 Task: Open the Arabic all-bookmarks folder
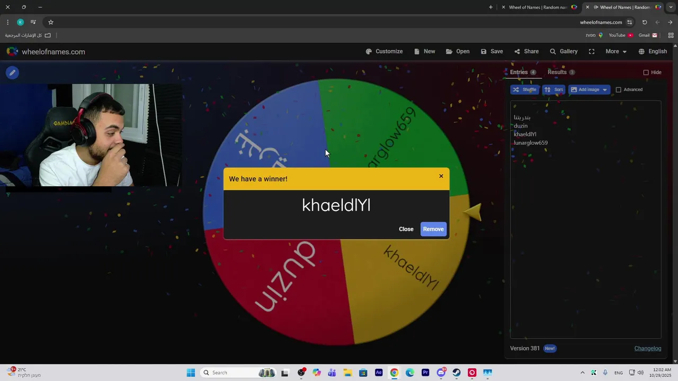(28, 35)
